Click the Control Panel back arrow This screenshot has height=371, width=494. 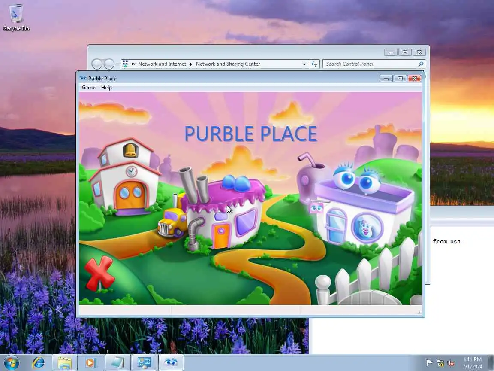pos(97,64)
